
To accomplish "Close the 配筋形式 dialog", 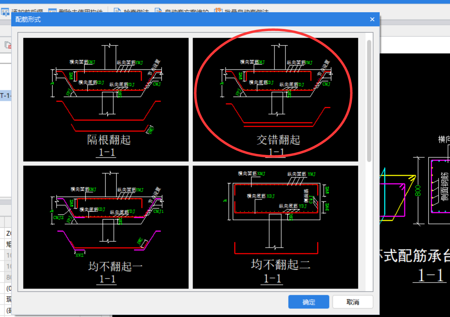I will pos(372,20).
